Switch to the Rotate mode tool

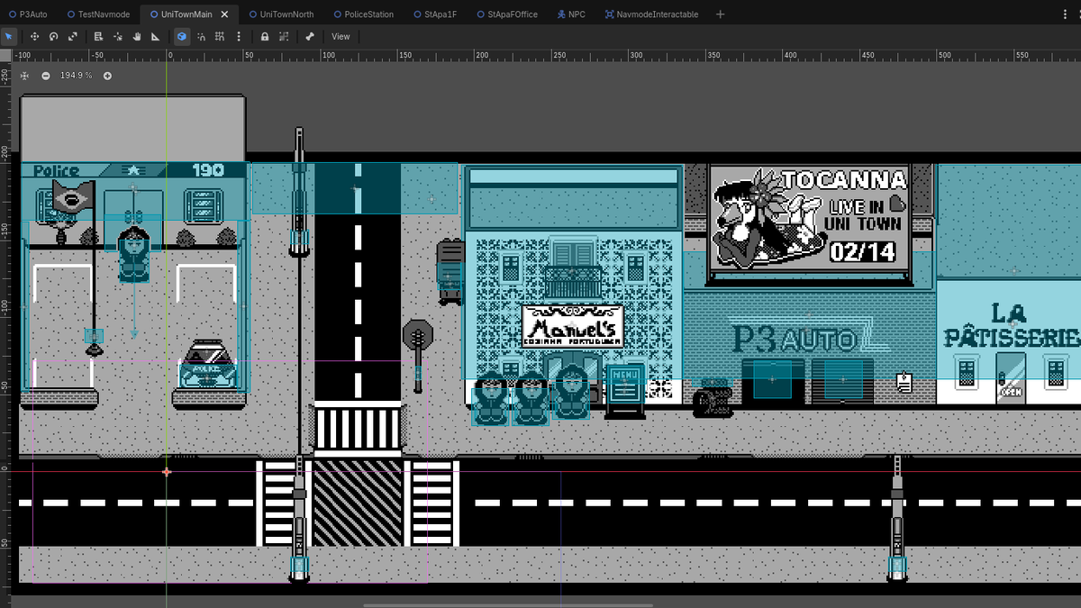[53, 36]
